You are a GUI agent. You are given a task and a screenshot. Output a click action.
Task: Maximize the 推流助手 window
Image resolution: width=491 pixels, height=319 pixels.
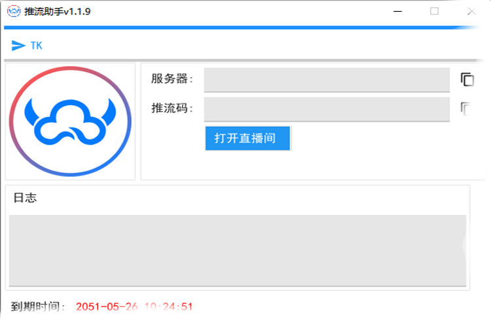click(x=434, y=12)
